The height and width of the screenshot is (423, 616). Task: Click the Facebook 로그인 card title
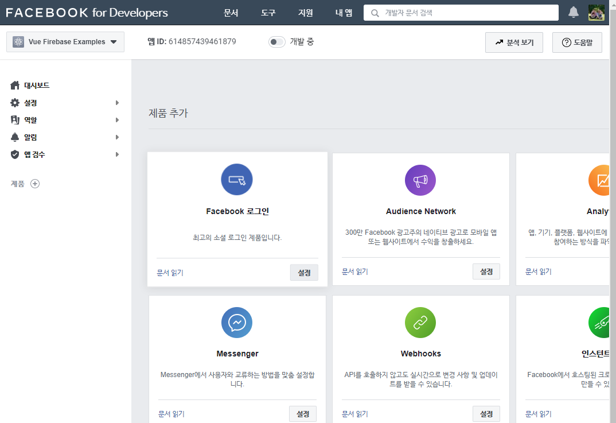(x=237, y=211)
